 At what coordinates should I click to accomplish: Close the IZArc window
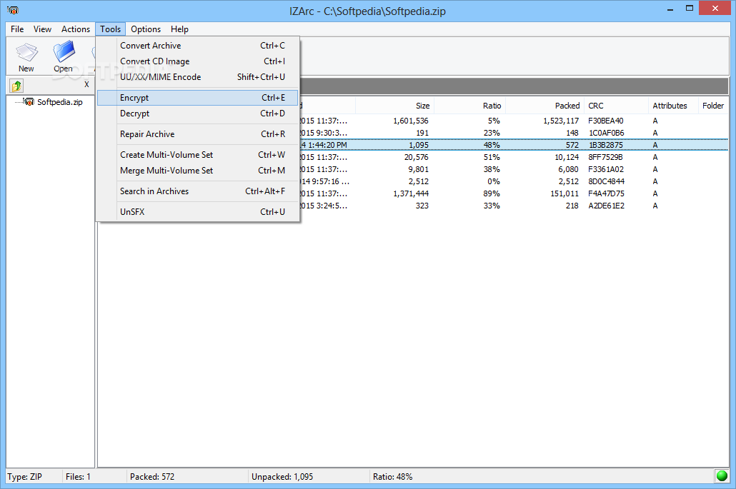point(715,8)
